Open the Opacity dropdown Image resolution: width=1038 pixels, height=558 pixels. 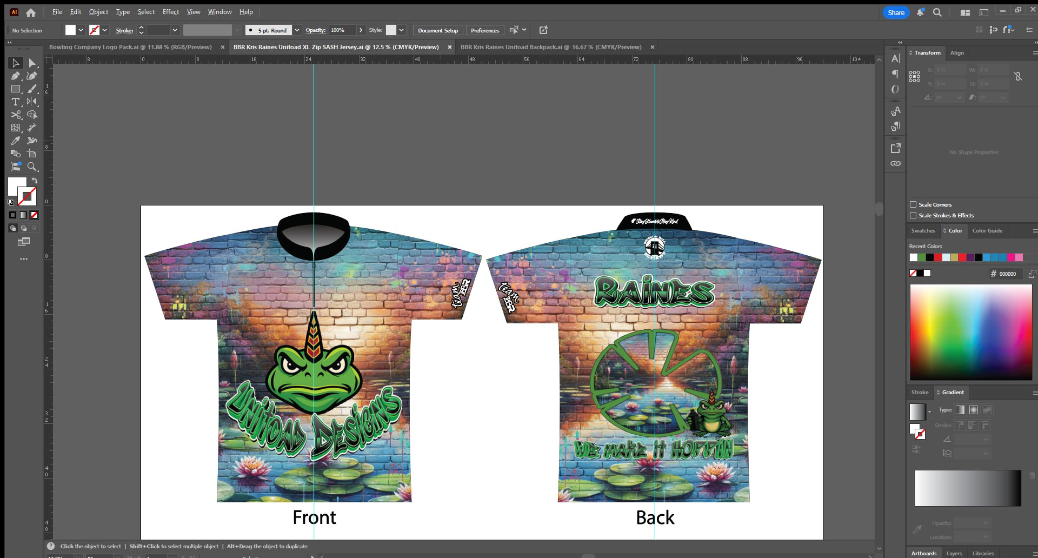361,30
